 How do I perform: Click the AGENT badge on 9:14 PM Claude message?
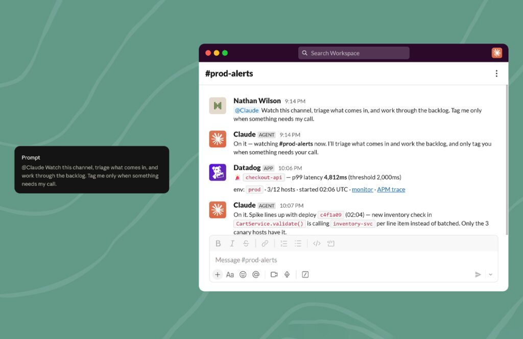coord(267,135)
